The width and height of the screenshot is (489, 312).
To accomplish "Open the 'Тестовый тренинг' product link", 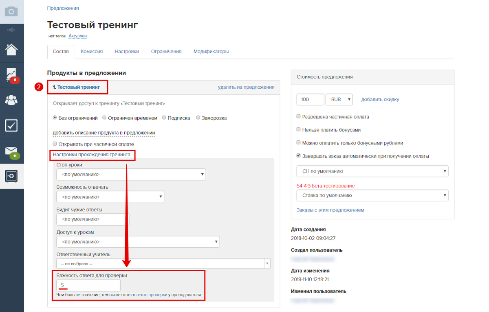I will [x=79, y=87].
